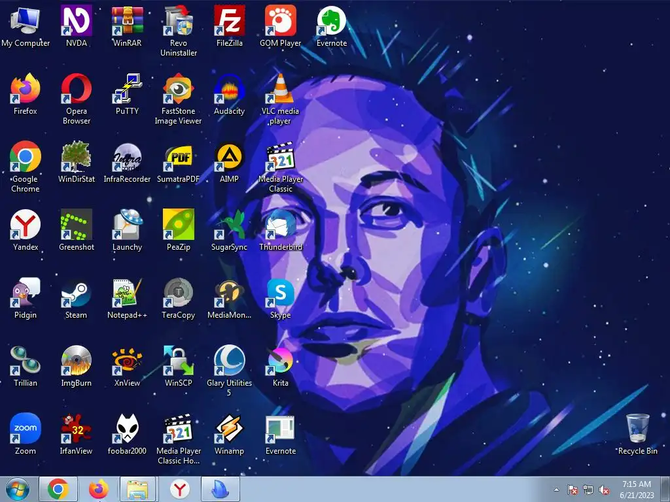Image resolution: width=670 pixels, height=502 pixels.
Task: Click the blue sail taskbar button
Action: click(x=220, y=489)
